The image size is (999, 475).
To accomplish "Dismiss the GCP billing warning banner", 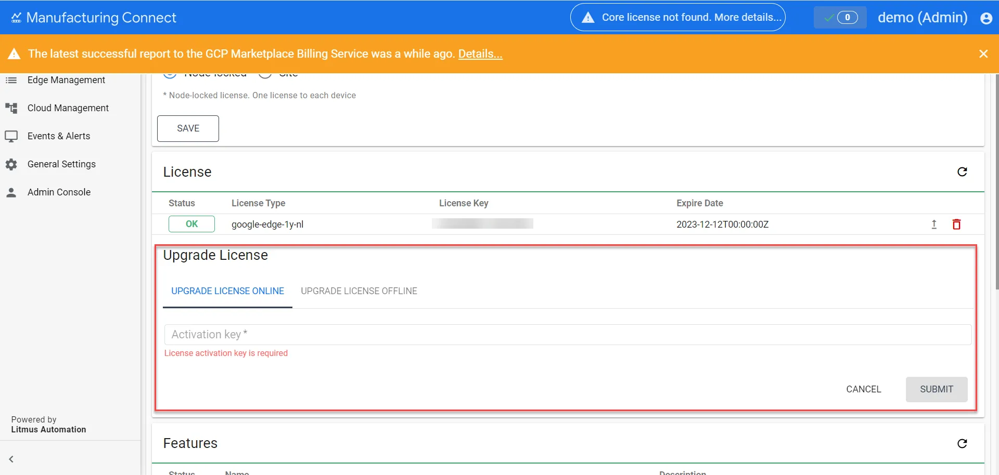I will (983, 54).
